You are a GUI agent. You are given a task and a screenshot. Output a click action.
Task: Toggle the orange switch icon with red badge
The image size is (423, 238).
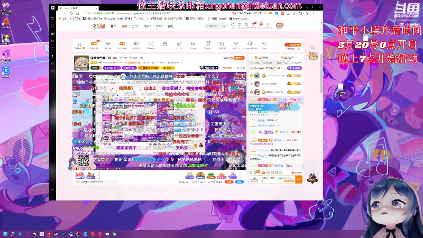point(94,43)
